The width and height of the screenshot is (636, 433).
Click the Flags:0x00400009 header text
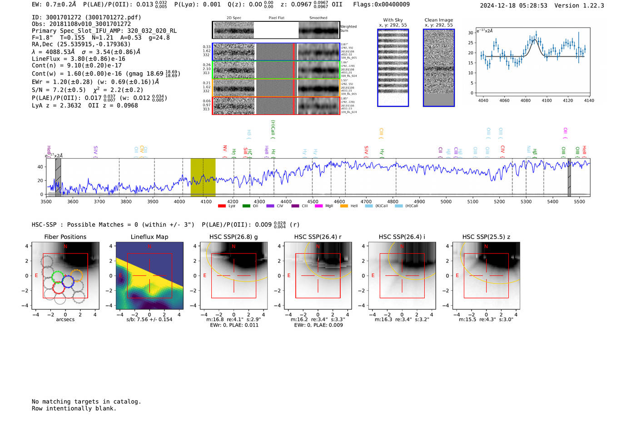click(381, 4)
